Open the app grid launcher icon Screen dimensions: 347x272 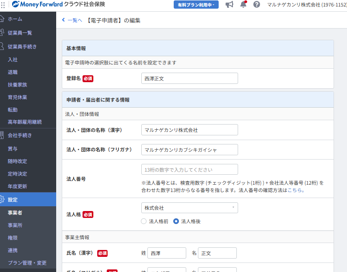3,4
